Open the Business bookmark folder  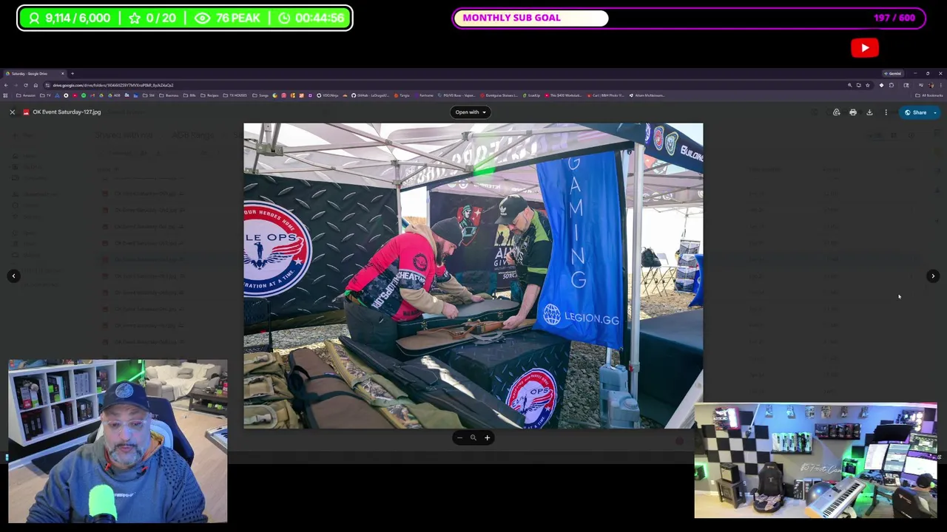[x=169, y=95]
